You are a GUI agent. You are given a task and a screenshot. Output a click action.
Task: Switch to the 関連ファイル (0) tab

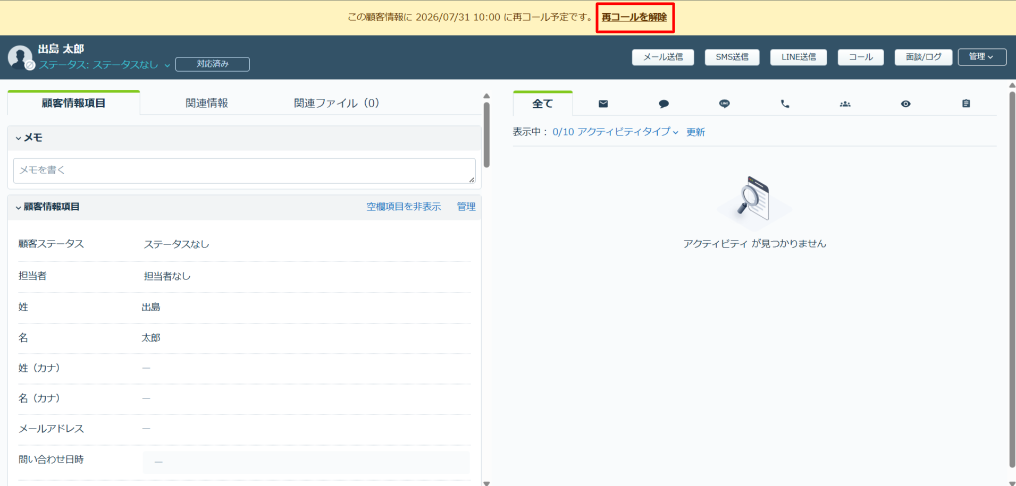pos(337,103)
